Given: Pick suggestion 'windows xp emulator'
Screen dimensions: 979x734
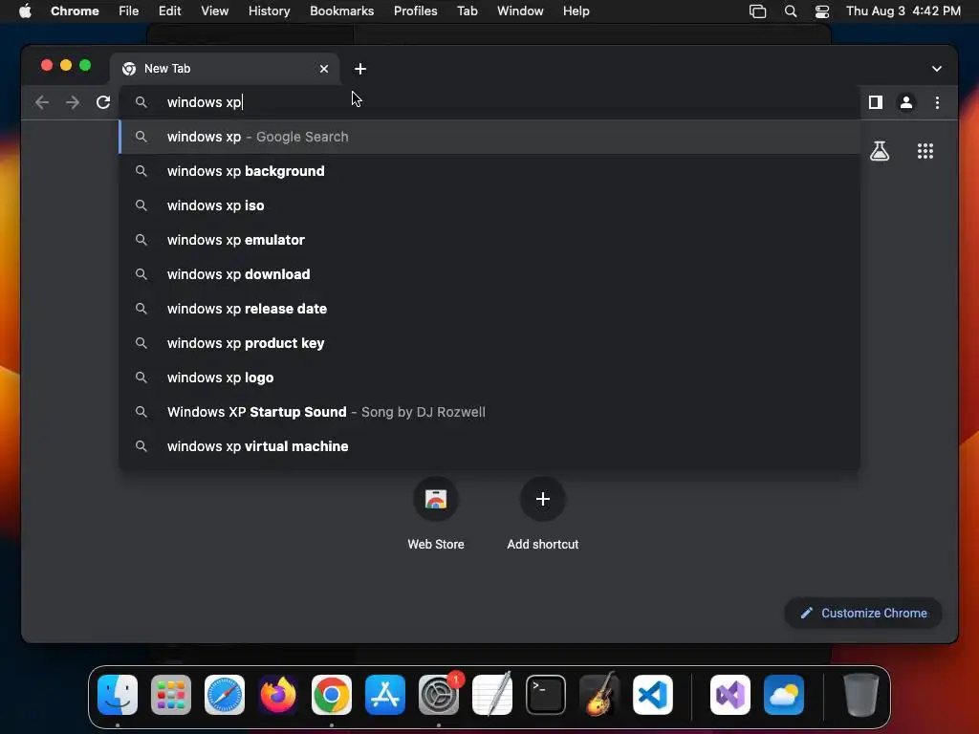Looking at the screenshot, I should coord(489,240).
